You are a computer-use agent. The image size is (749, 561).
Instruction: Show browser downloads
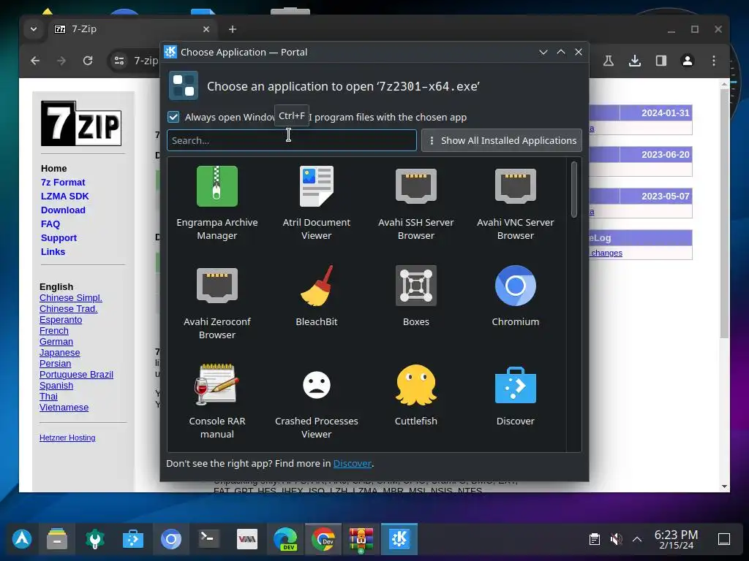point(634,61)
